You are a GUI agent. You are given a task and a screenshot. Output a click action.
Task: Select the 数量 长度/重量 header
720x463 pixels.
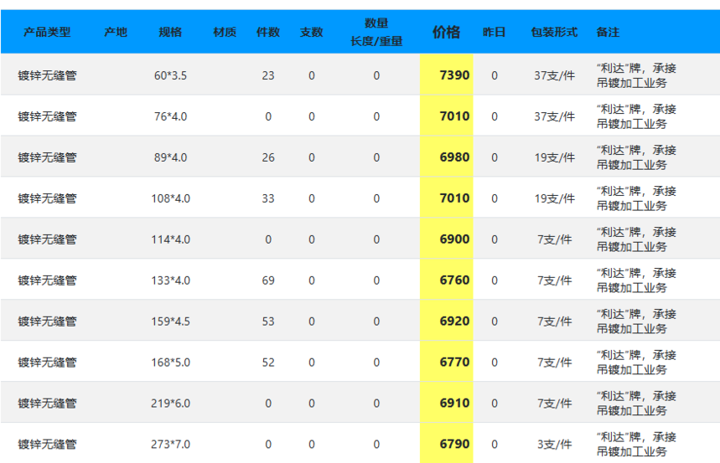pyautogui.click(x=376, y=32)
